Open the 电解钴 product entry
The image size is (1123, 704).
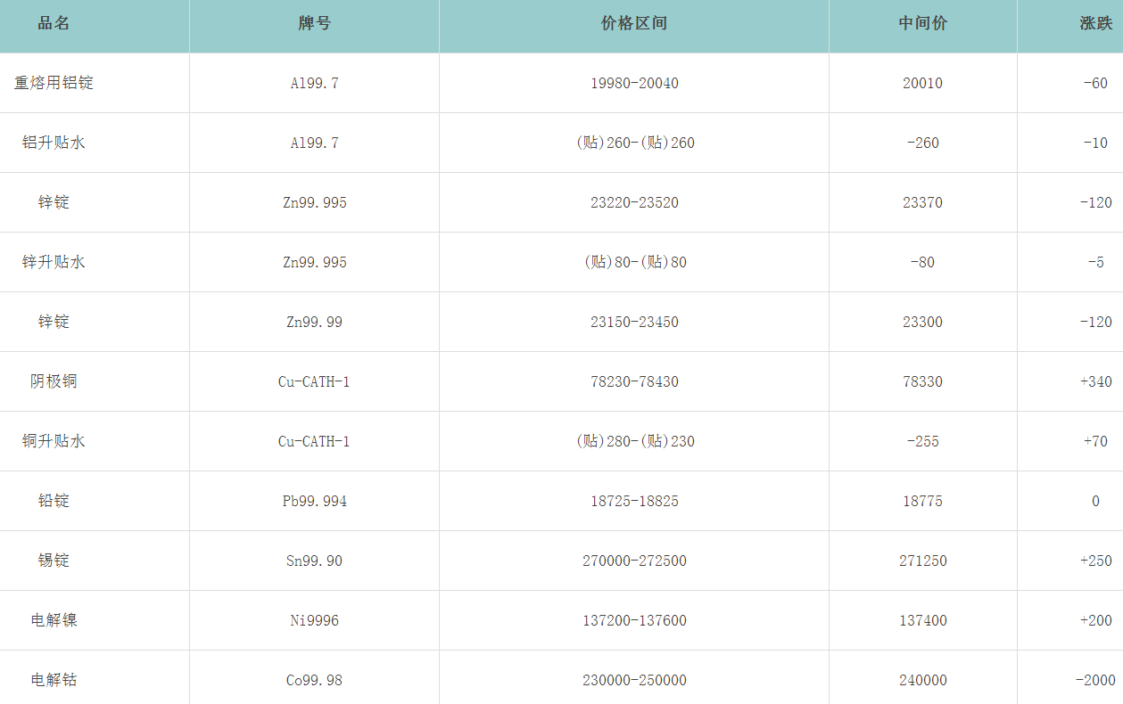(x=54, y=680)
